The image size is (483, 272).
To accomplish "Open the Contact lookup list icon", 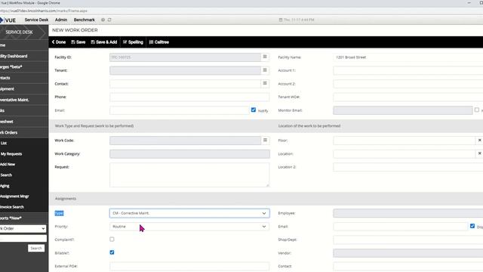I will tap(265, 83).
